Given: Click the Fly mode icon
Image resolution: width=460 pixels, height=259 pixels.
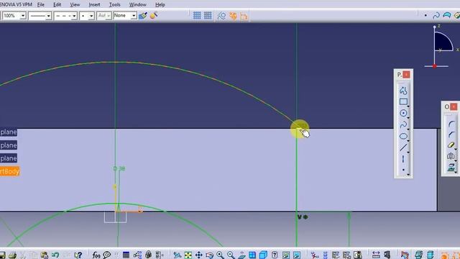Looking at the screenshot, I should click(x=177, y=255).
